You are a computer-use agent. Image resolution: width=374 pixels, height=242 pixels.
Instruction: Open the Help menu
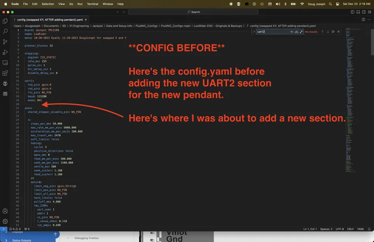pos(120,4)
